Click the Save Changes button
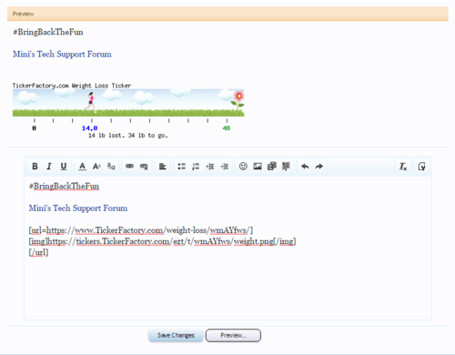Viewport: 455px width, 355px height. click(x=176, y=335)
